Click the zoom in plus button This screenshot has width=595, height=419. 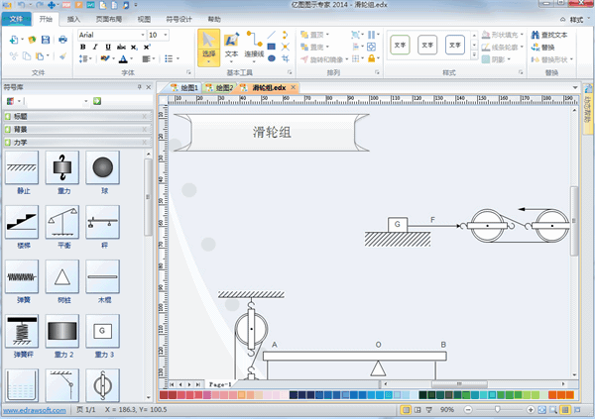[531, 409]
